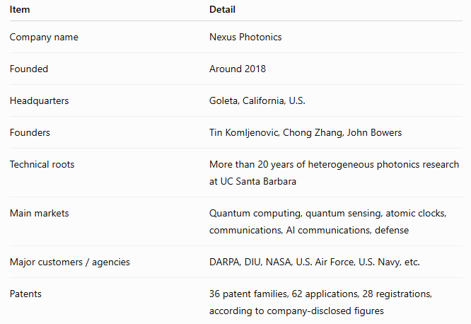Select the "Technical roots" row label
Image resolution: width=471 pixels, height=324 pixels.
(x=42, y=164)
